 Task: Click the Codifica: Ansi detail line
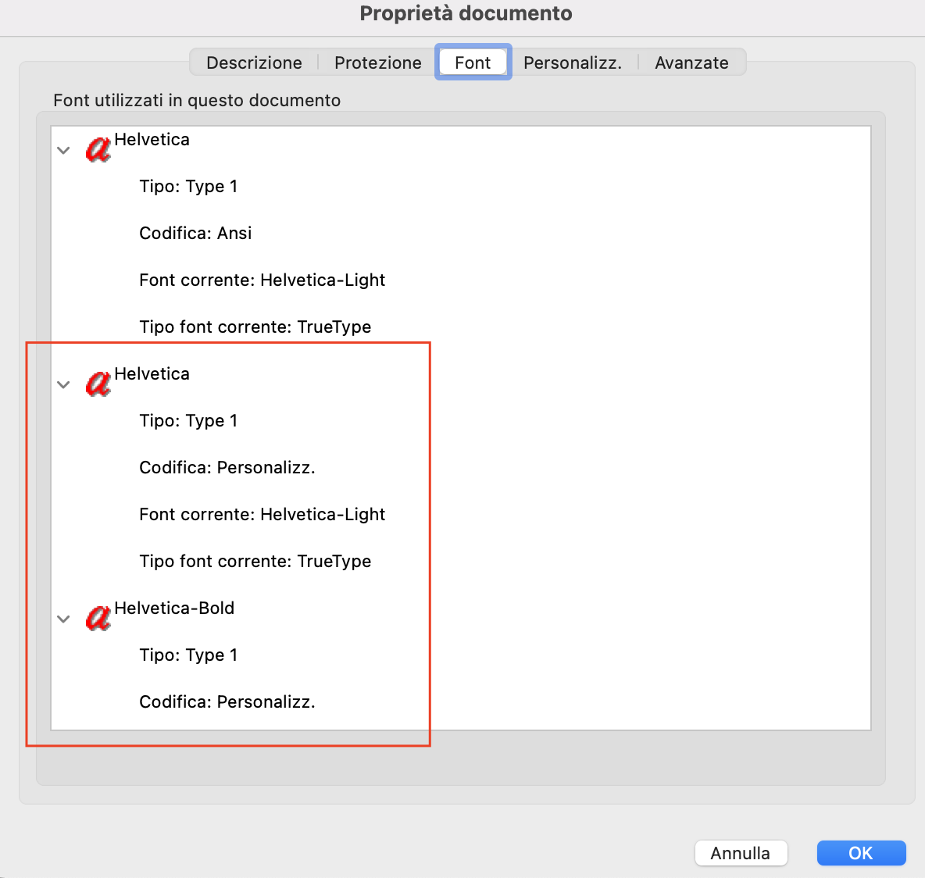195,233
